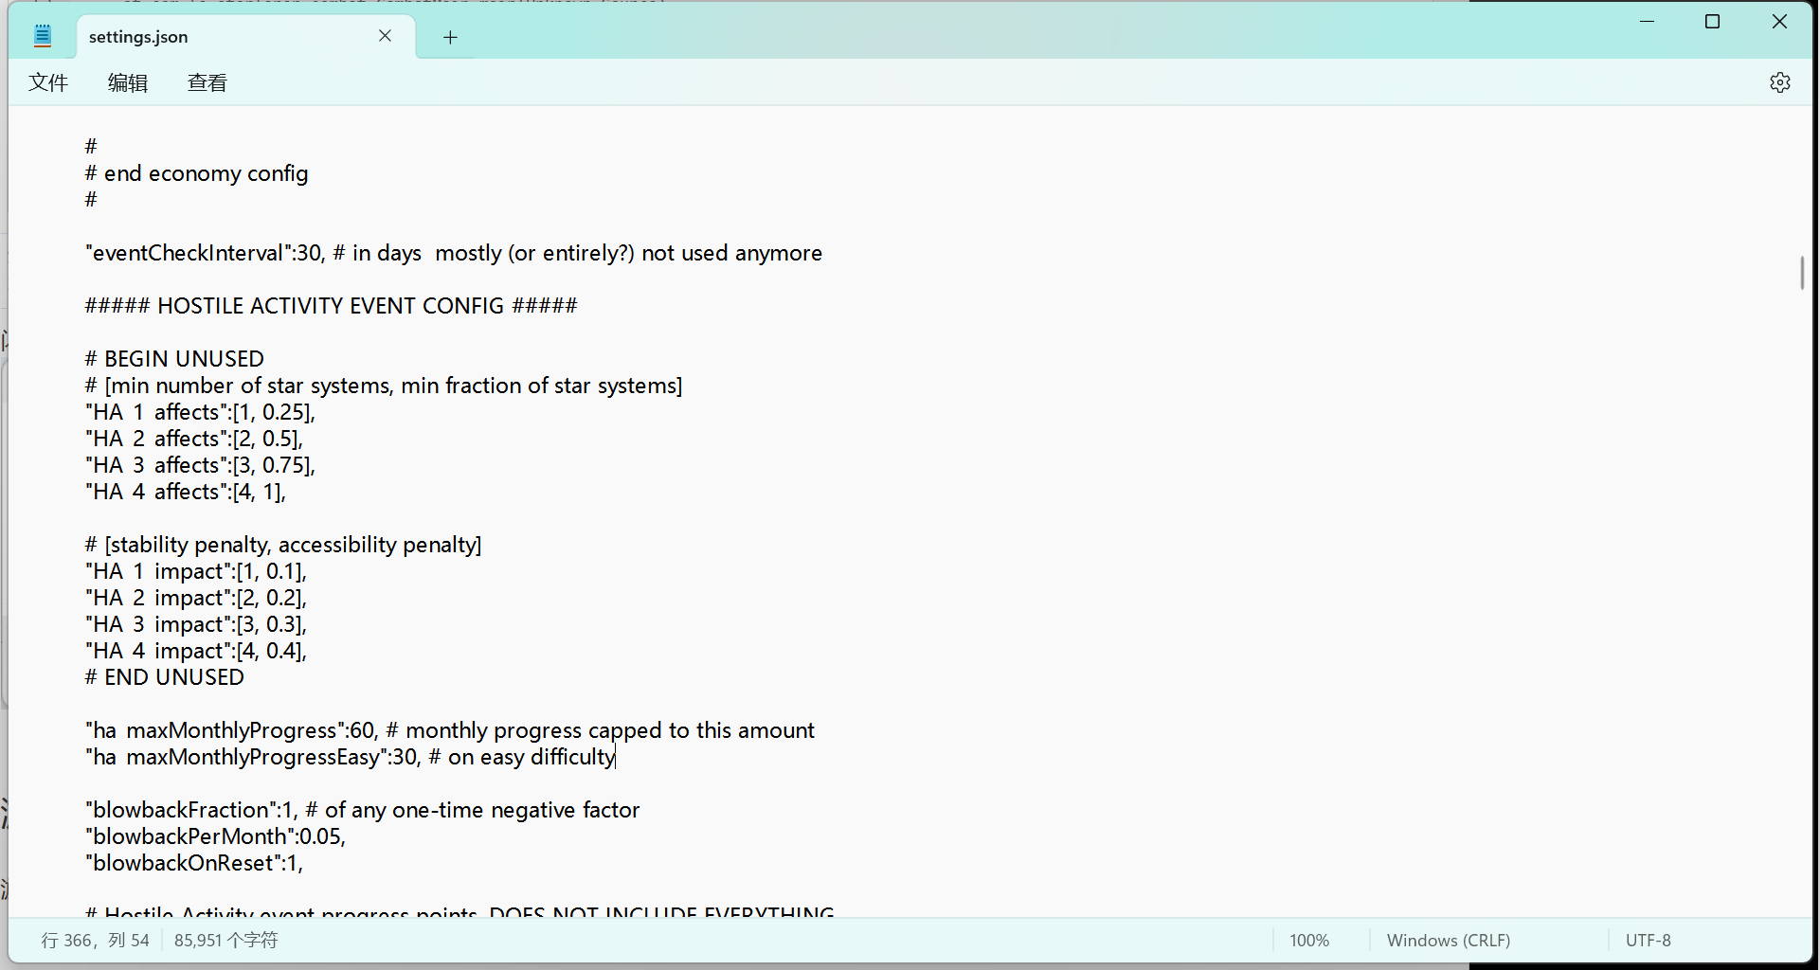
Task: Open the 查看 menu
Action: 207,82
